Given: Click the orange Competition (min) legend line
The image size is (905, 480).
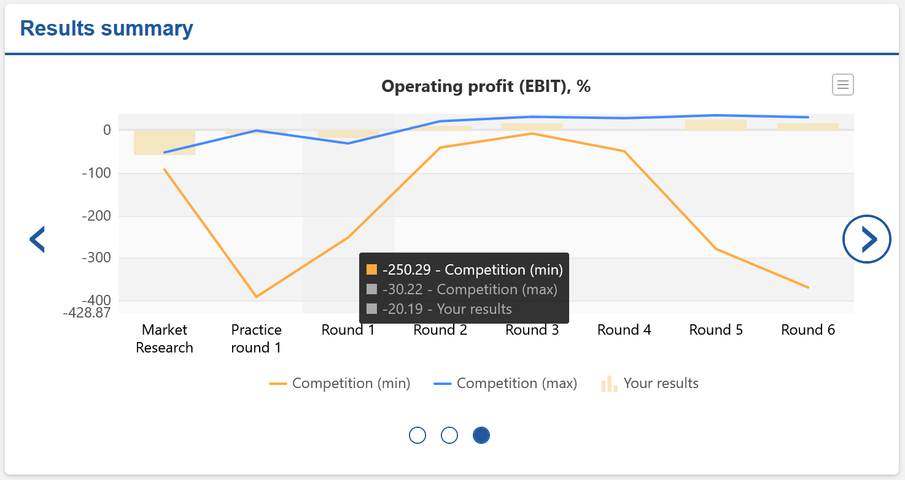Looking at the screenshot, I should pos(278,384).
